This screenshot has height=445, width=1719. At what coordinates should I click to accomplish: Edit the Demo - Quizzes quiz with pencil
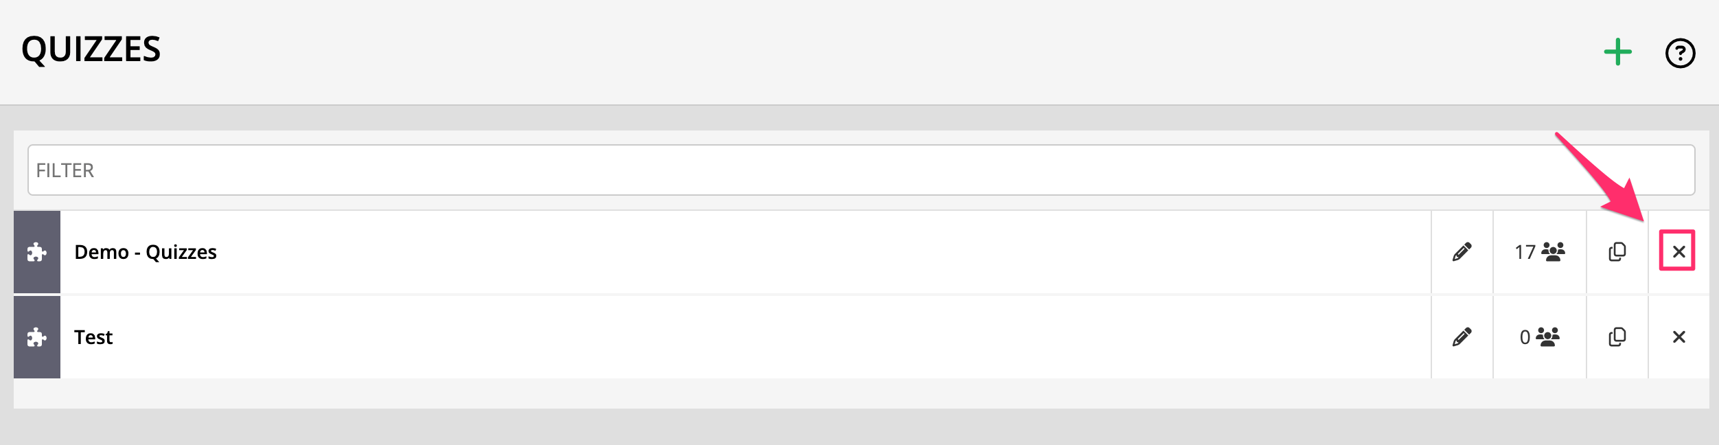pyautogui.click(x=1462, y=252)
